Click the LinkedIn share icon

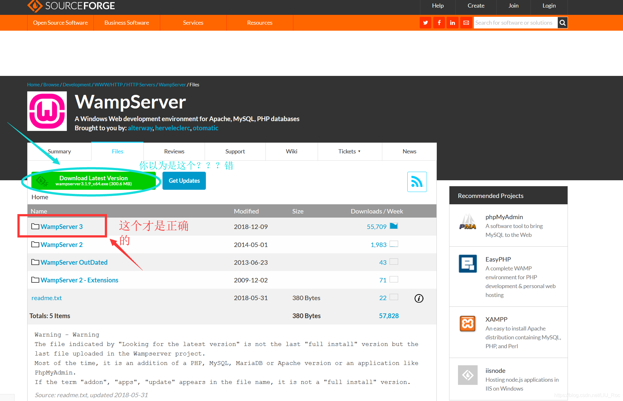pyautogui.click(x=452, y=23)
